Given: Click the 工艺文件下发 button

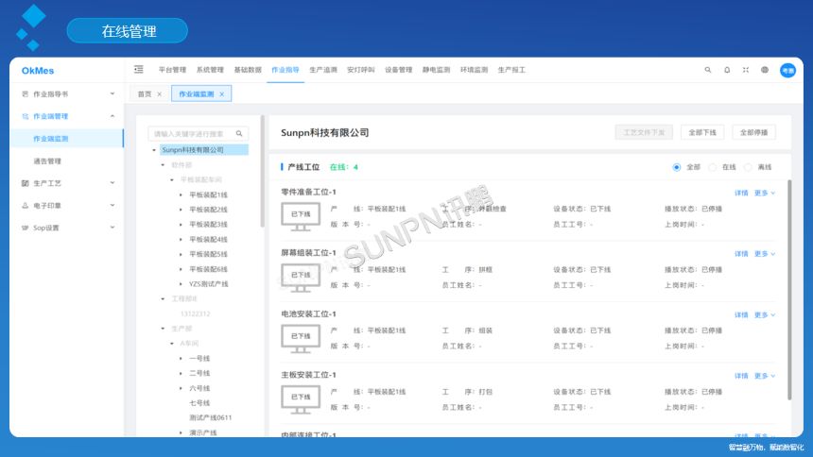Looking at the screenshot, I should coord(644,132).
